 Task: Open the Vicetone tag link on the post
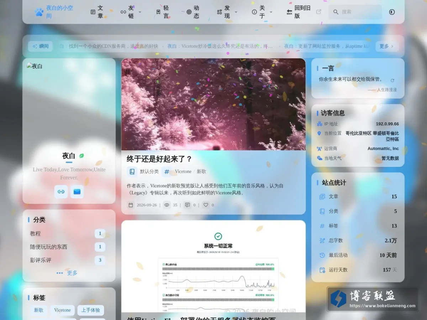click(183, 171)
